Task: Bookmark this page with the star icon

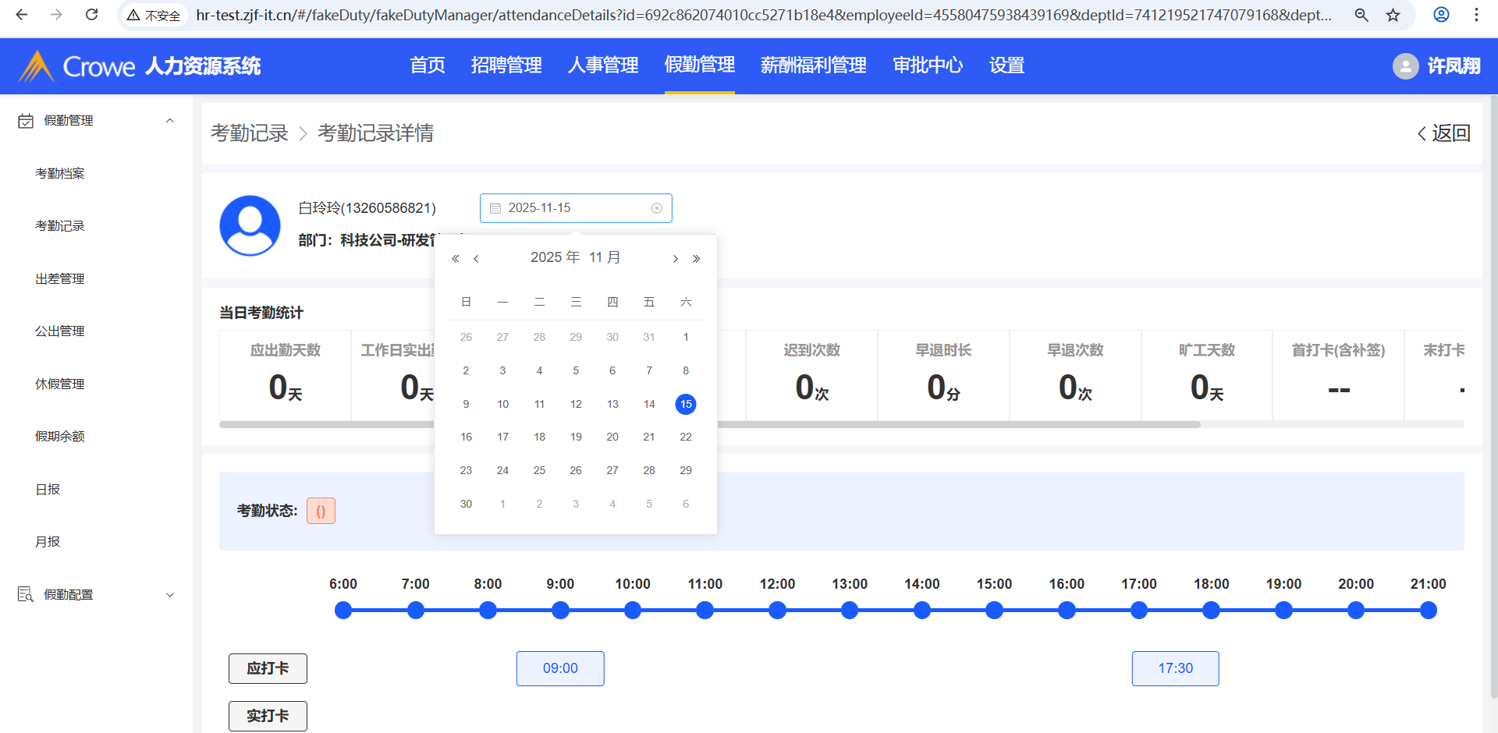Action: (1393, 15)
